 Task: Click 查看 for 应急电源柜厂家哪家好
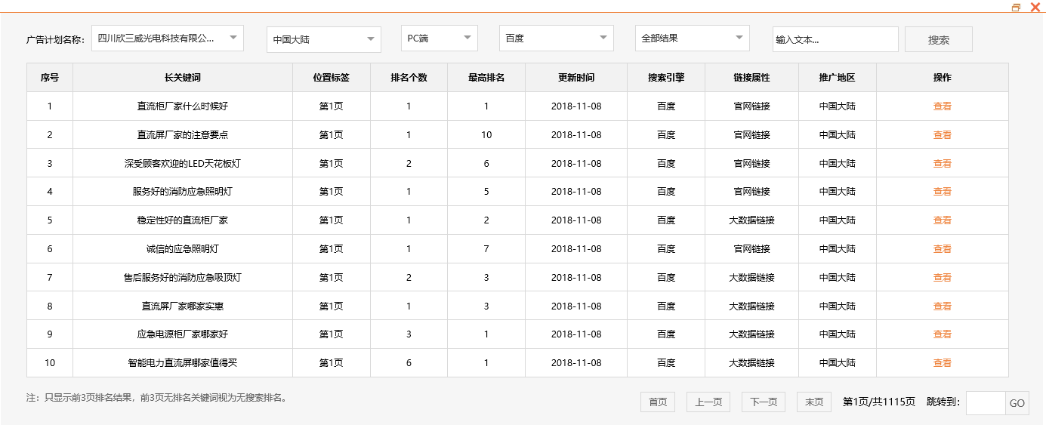pyautogui.click(x=942, y=334)
